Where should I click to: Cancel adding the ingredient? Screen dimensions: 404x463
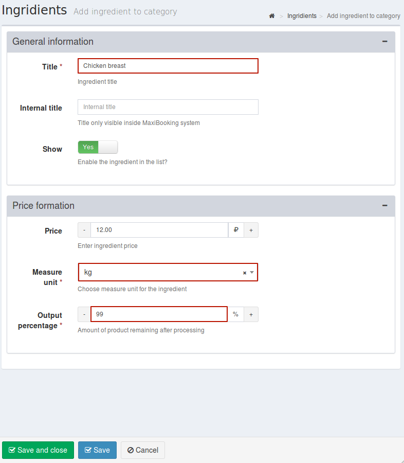point(143,450)
